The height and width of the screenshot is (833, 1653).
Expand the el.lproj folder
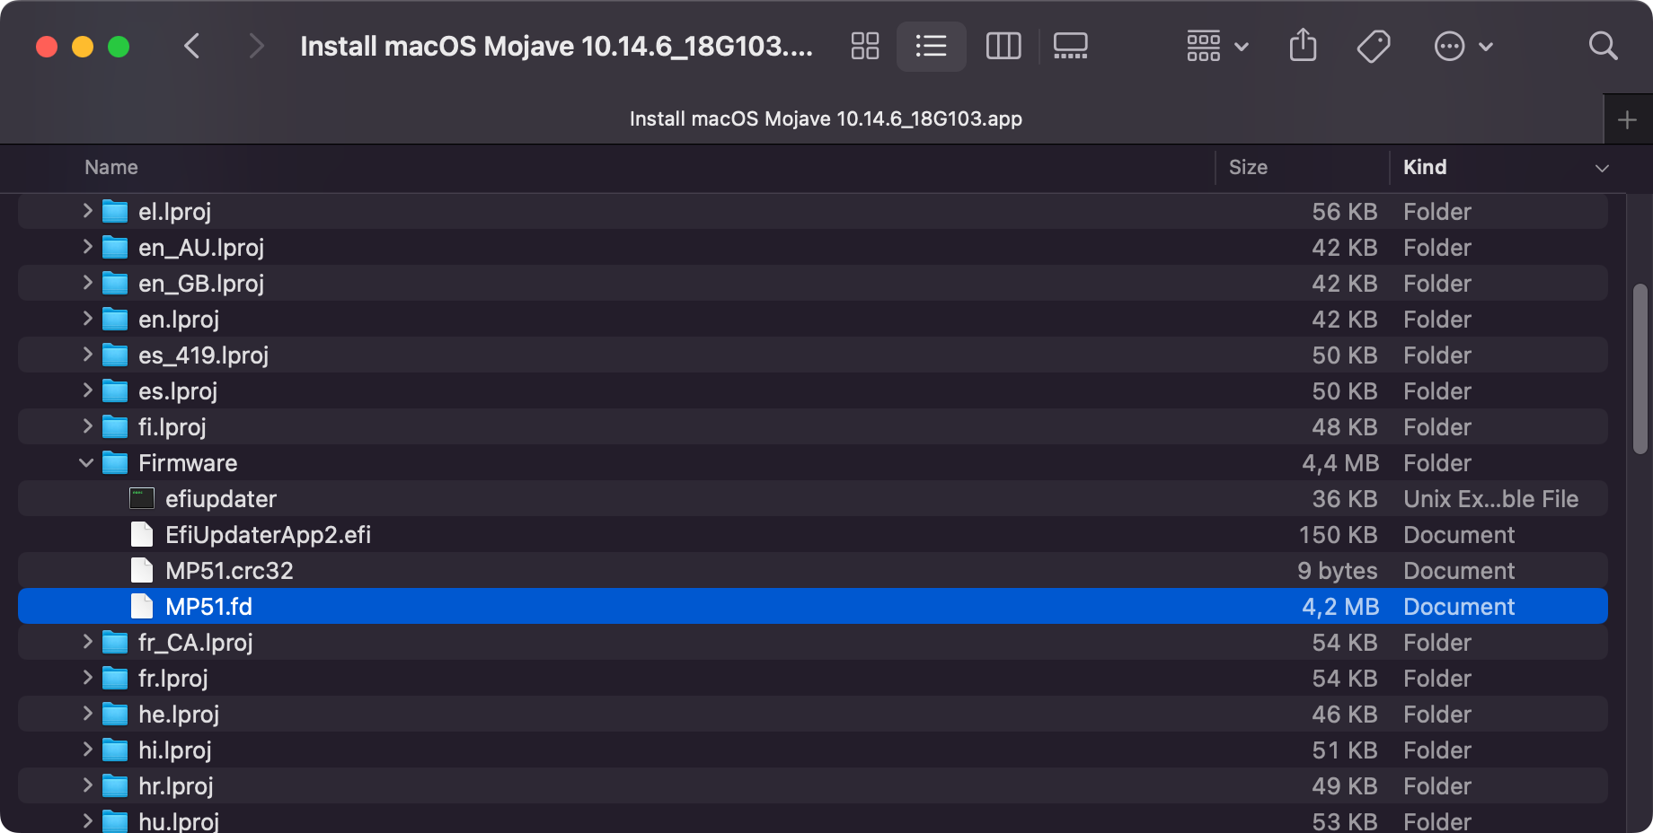[x=87, y=211]
